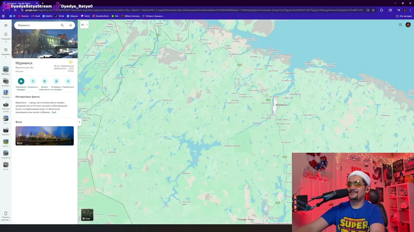Open new browser tab with plus
Image resolution: width=414 pixels, height=232 pixels.
pyautogui.click(x=42, y=3)
